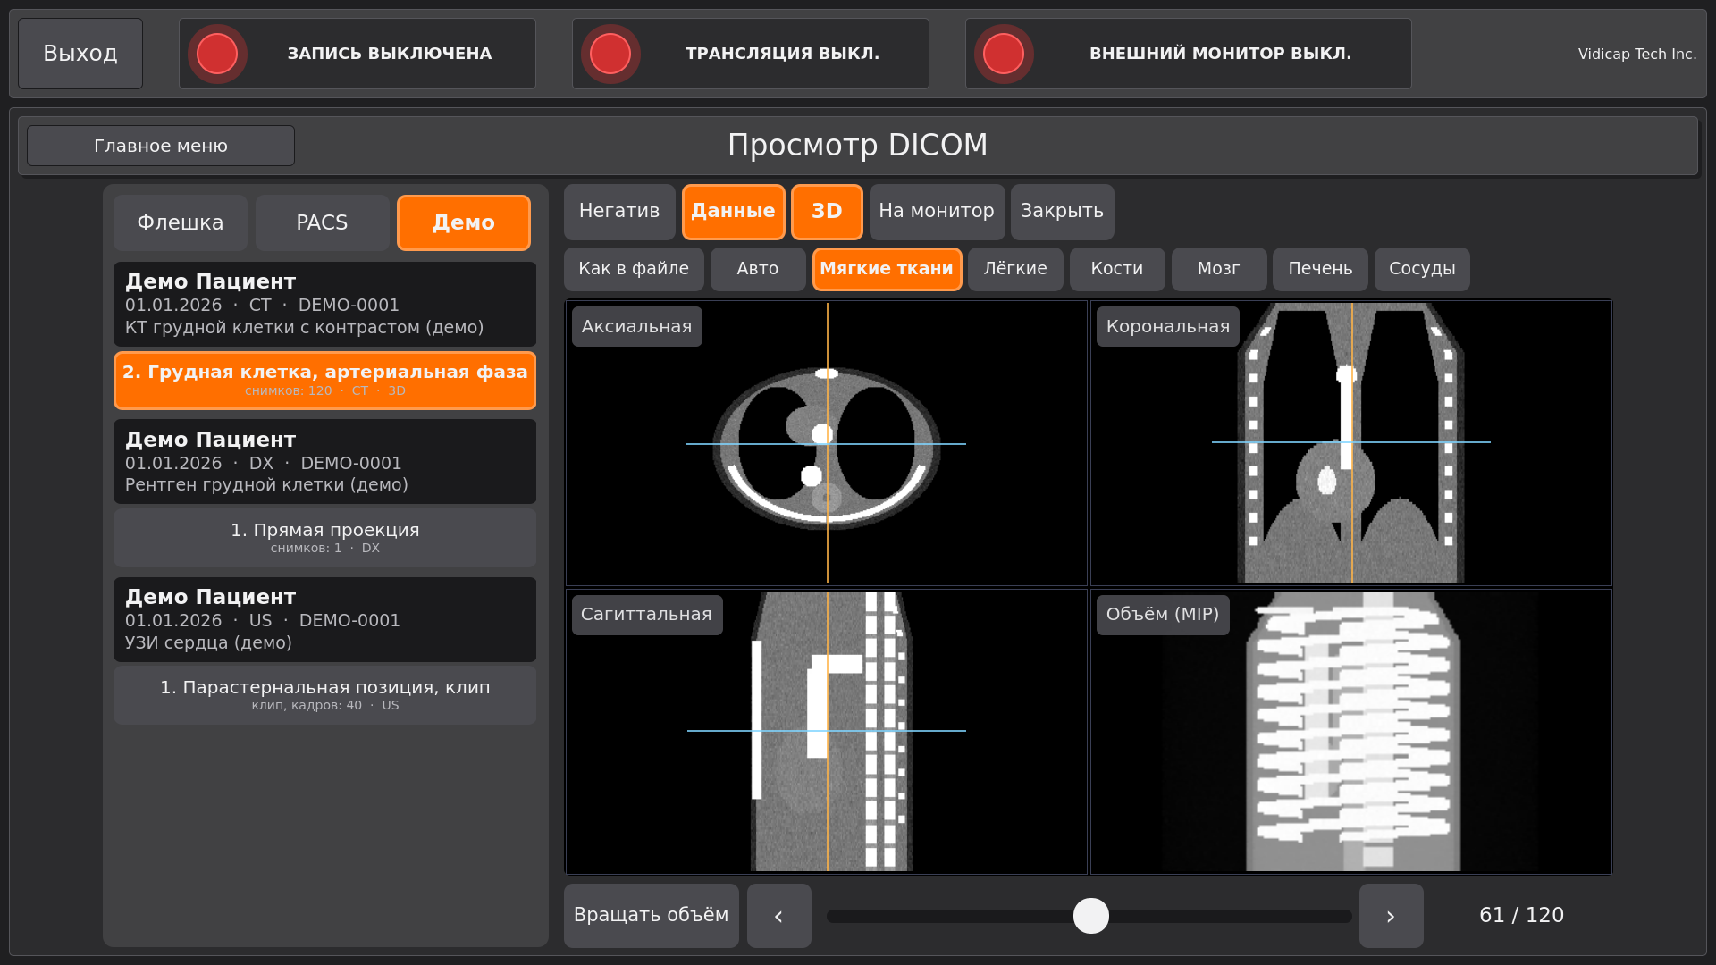The image size is (1716, 965).
Task: Send image with На монитор button
Action: 937,212
